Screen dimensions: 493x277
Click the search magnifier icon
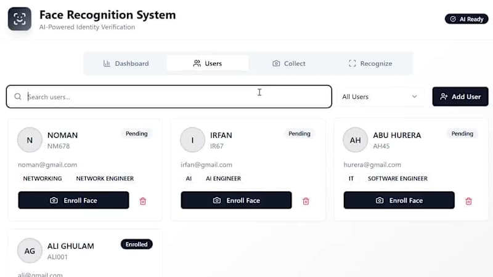[18, 97]
